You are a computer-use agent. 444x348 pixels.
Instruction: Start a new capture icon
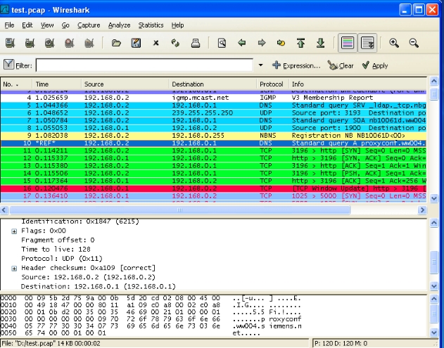49,43
